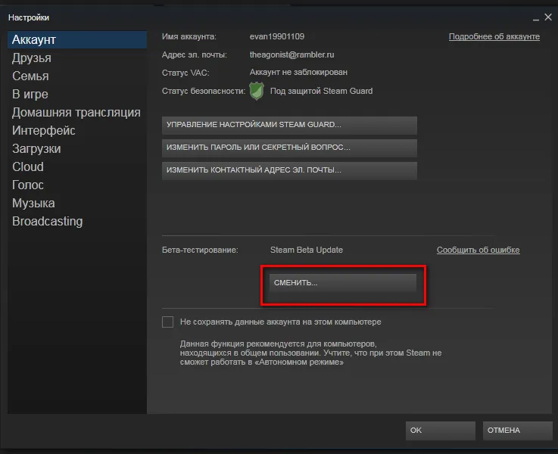558x454 pixels.
Task: Click the Сменить beta participation button
Action: [x=343, y=283]
